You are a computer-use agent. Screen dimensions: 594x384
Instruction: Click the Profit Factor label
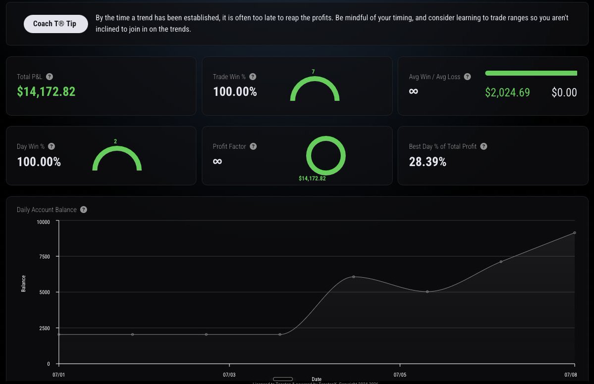(229, 146)
